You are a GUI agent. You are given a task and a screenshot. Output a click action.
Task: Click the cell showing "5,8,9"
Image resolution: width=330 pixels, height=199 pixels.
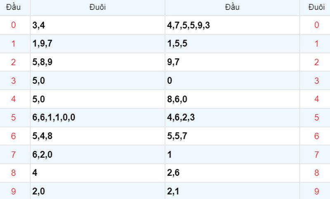click(42, 62)
